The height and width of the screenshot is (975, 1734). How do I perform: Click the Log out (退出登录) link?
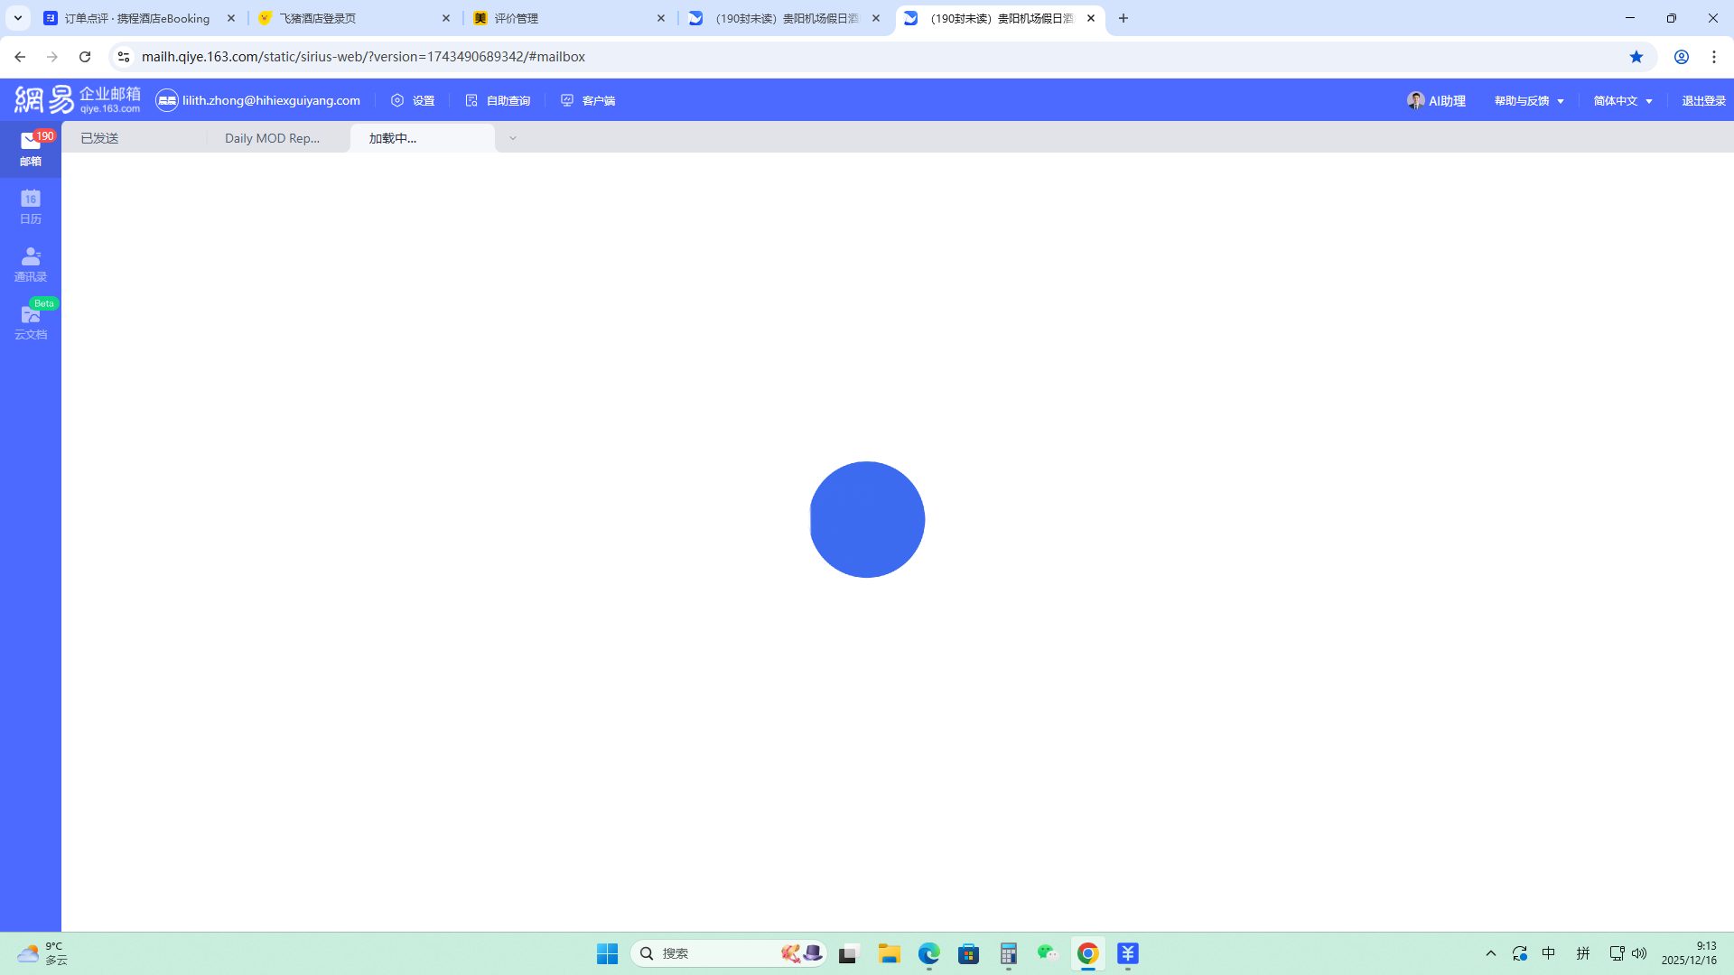tap(1703, 101)
